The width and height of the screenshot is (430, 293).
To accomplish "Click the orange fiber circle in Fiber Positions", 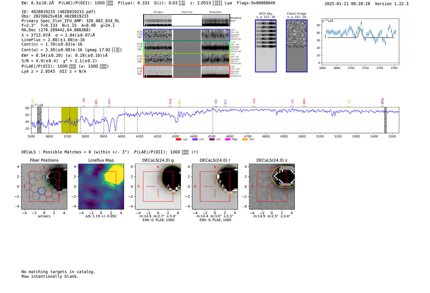I will (x=40, y=184).
